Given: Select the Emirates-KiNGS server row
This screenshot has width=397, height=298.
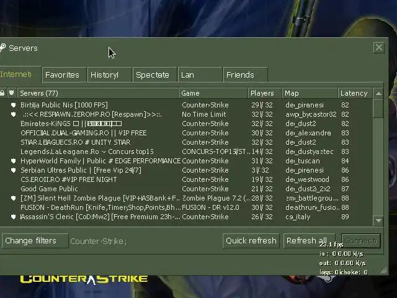Looking at the screenshot, I should tap(186, 124).
